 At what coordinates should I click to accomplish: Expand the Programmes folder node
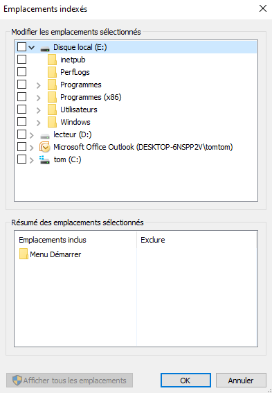pos(38,85)
